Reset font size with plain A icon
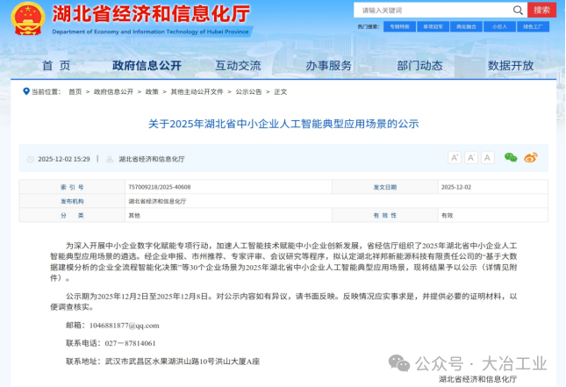The width and height of the screenshot is (566, 387). (x=487, y=158)
